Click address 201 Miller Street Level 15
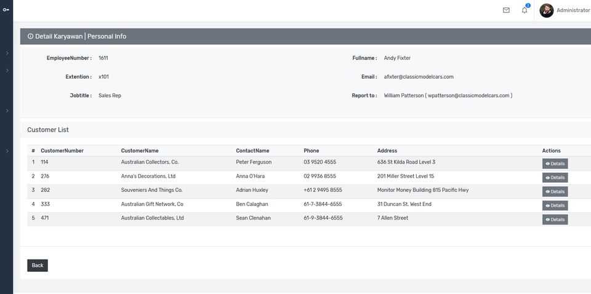This screenshot has width=591, height=294. 406,176
